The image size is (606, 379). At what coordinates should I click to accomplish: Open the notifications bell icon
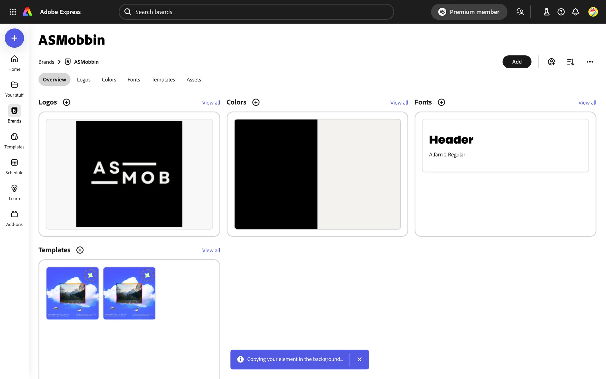click(575, 12)
